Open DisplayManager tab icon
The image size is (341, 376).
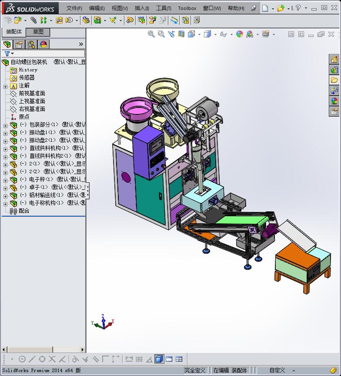click(43, 44)
